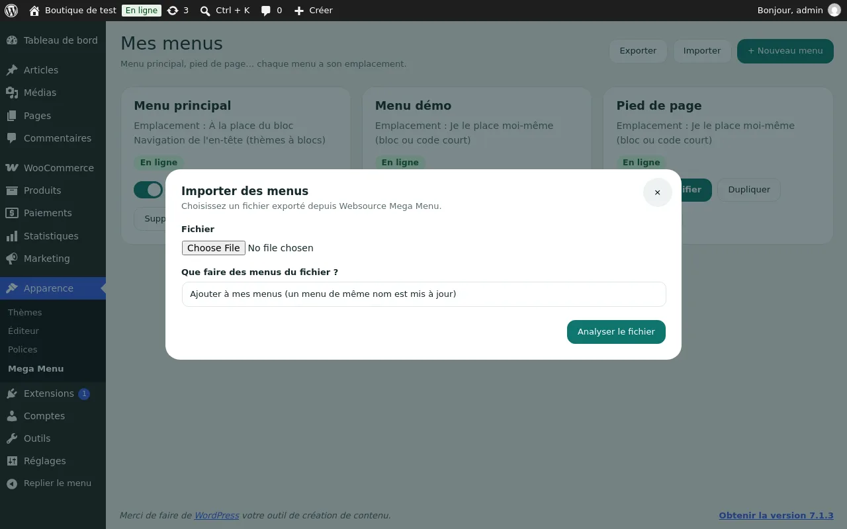Screen dimensions: 847x529
Task: Click the Obtenir la version 7.1.3 link
Action: coord(776,515)
